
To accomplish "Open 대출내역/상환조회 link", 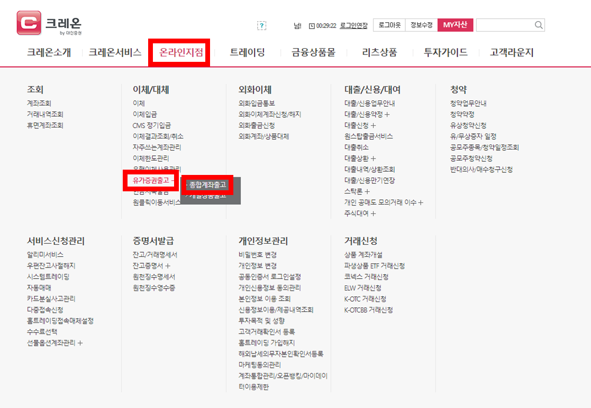I will click(370, 169).
